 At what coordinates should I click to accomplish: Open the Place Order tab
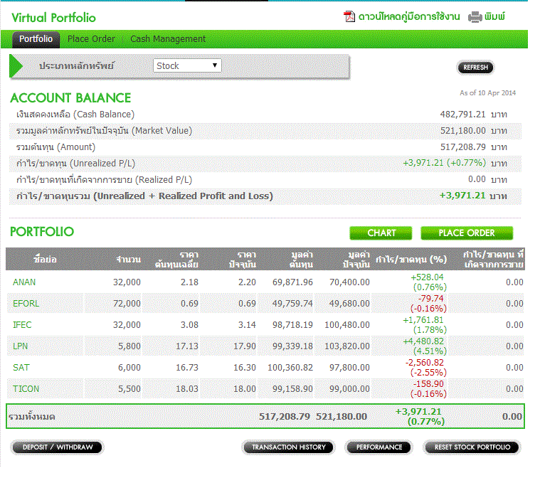pos(91,39)
